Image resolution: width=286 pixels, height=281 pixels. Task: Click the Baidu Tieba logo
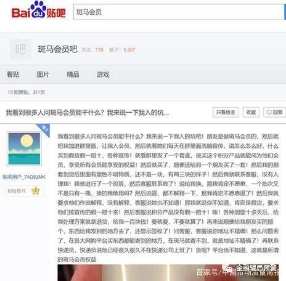39,10
